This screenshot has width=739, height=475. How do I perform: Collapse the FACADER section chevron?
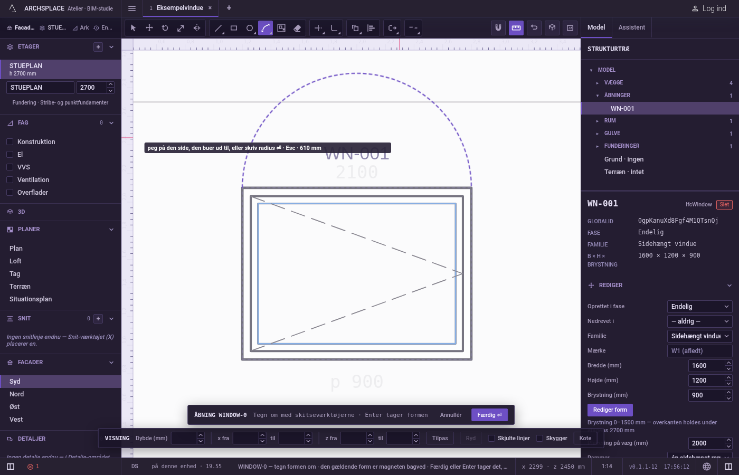(x=111, y=363)
